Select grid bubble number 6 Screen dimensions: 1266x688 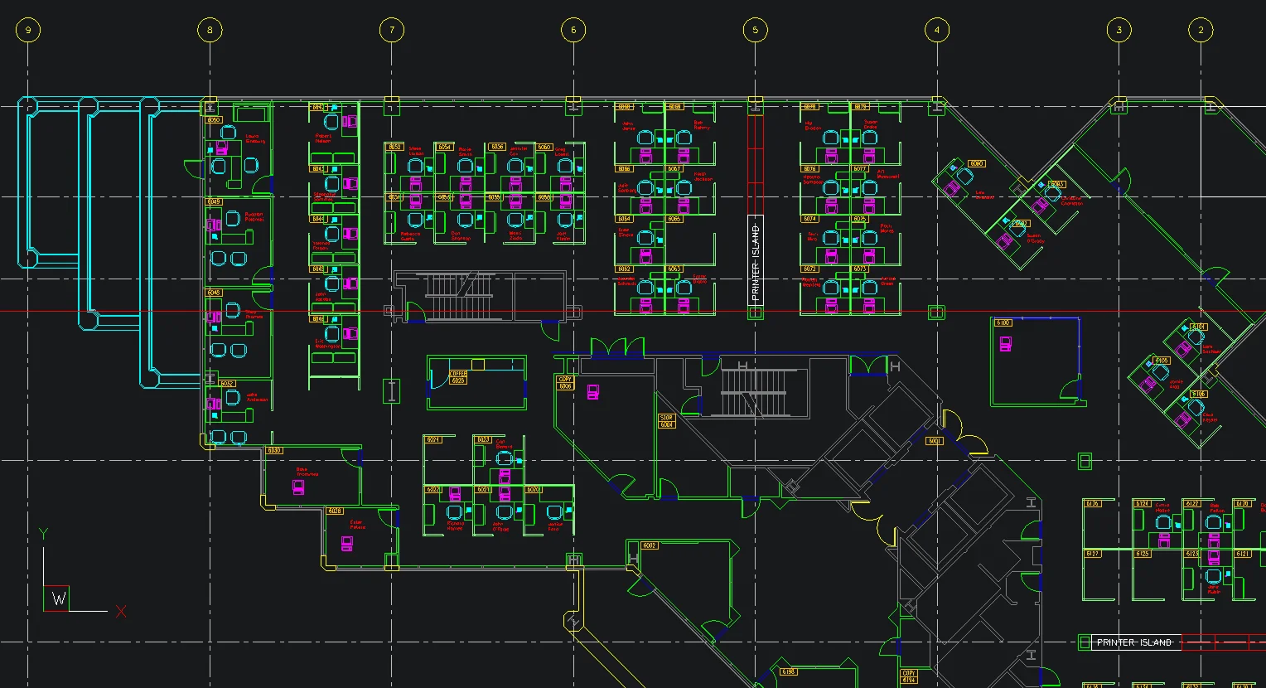573,31
